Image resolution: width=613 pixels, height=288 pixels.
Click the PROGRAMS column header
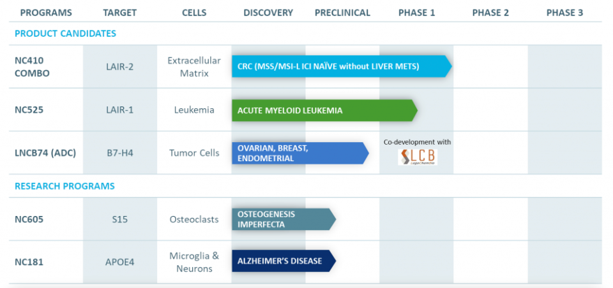click(46, 13)
